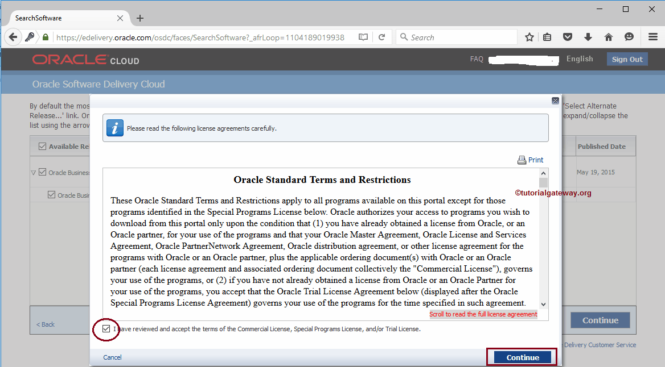Show bookmarks list icon

tap(547, 37)
